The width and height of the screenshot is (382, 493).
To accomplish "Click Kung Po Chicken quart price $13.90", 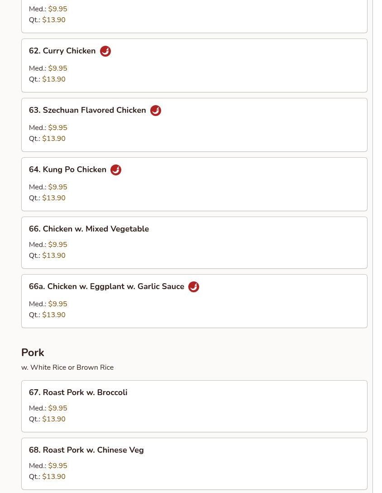I will (x=53, y=198).
